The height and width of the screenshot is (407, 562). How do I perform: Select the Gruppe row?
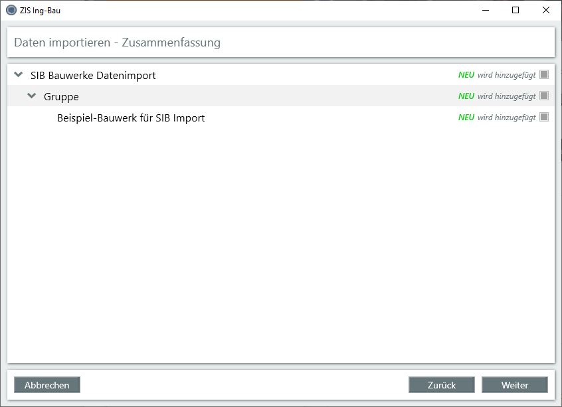[x=281, y=96]
